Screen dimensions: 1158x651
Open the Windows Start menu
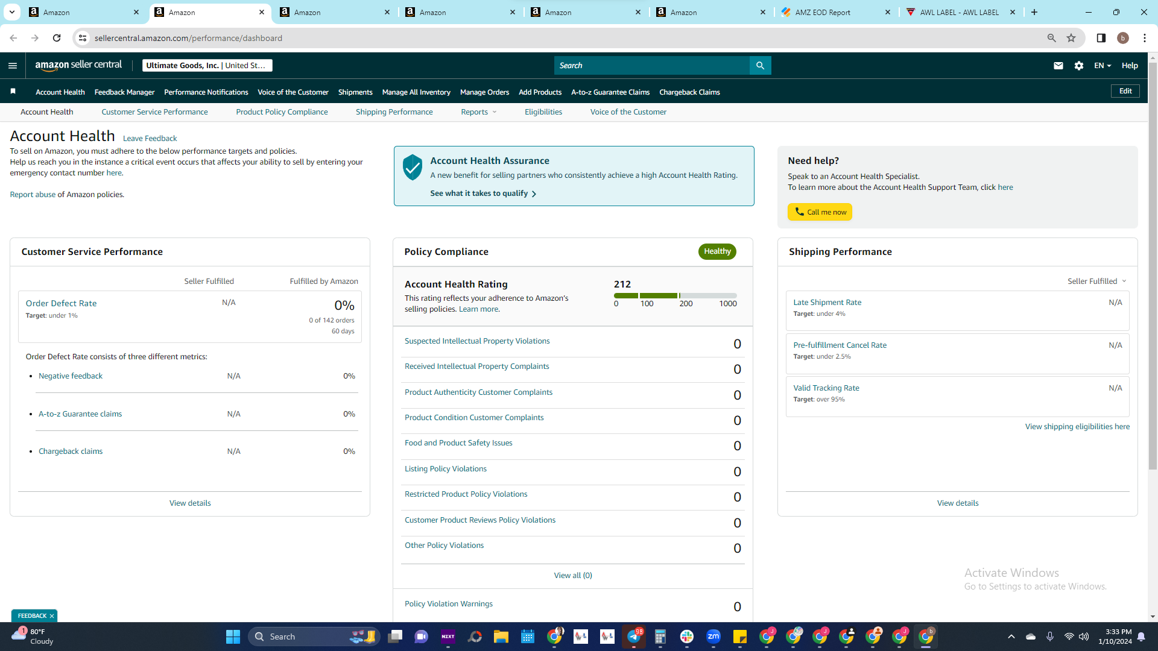point(233,637)
